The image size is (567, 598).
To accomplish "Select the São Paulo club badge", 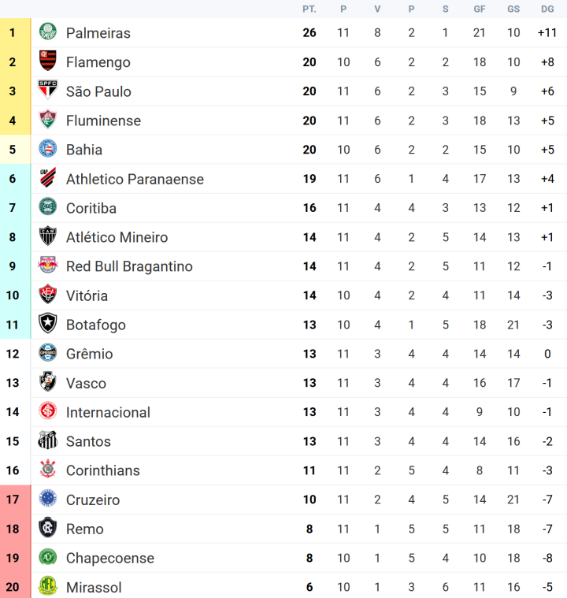I will click(x=48, y=91).
